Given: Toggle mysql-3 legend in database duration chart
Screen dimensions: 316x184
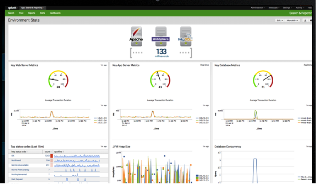Looking at the screenshot, I should 305,123.
